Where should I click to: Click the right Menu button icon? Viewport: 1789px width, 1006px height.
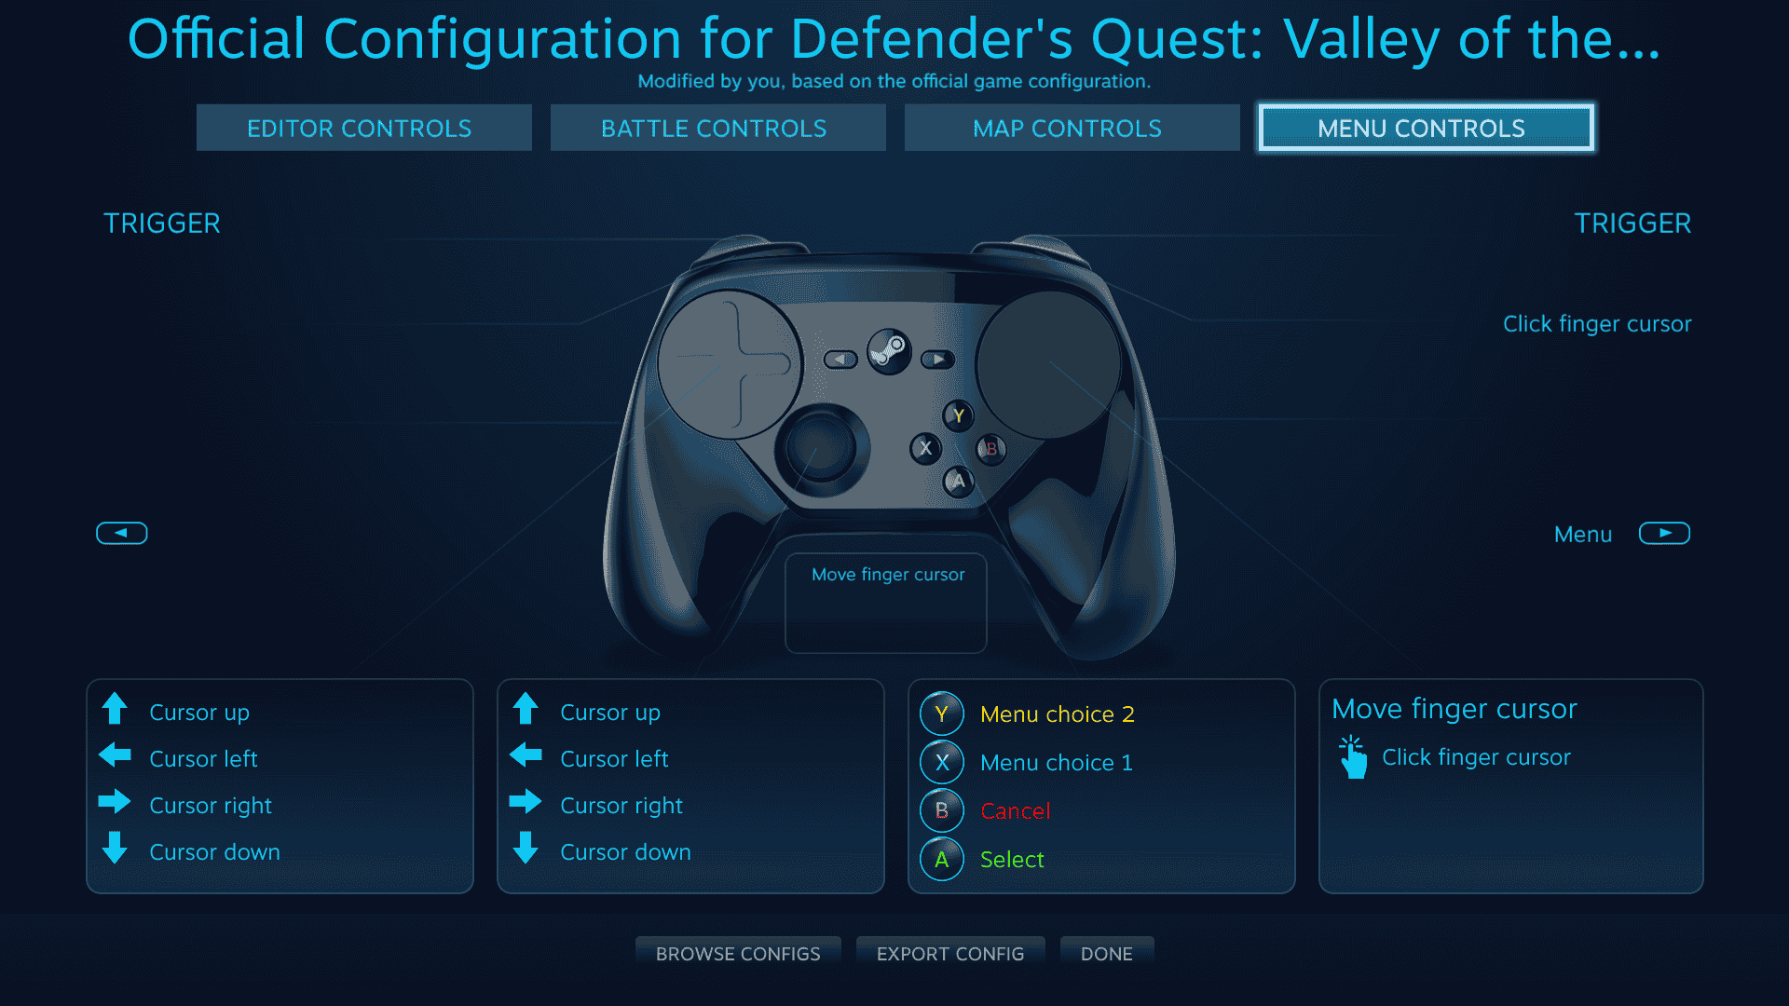(1666, 533)
